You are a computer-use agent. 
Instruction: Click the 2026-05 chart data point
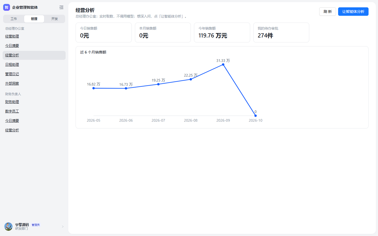pos(93,88)
